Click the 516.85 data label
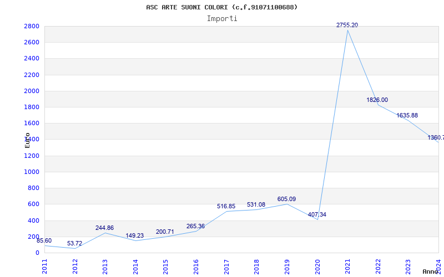This screenshot has width=444, height=277. pyautogui.click(x=226, y=206)
